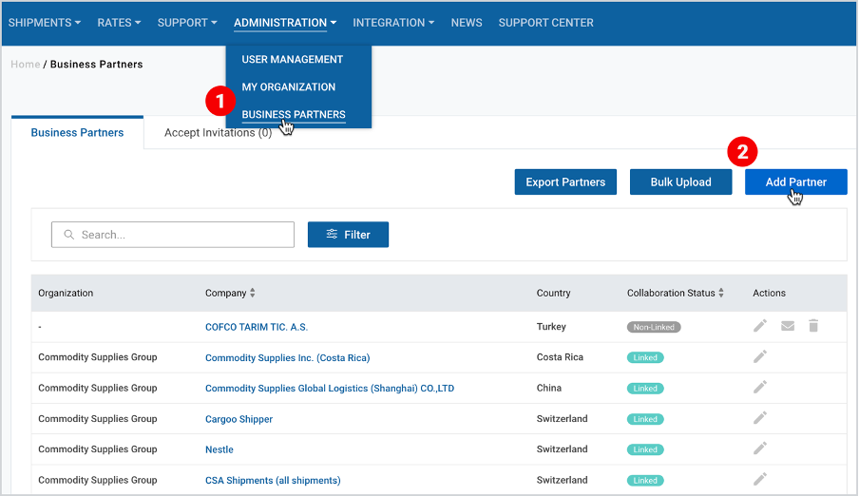859x496 pixels.
Task: Click the Organization column header
Action: [66, 293]
